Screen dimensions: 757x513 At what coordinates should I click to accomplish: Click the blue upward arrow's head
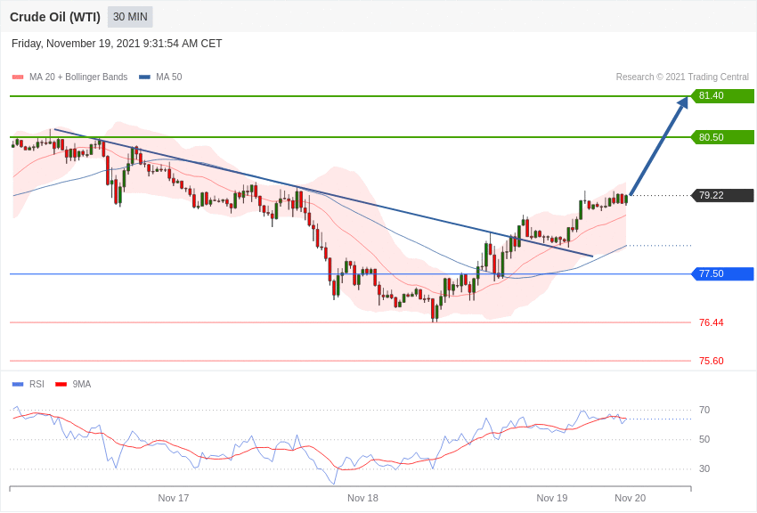pos(682,103)
